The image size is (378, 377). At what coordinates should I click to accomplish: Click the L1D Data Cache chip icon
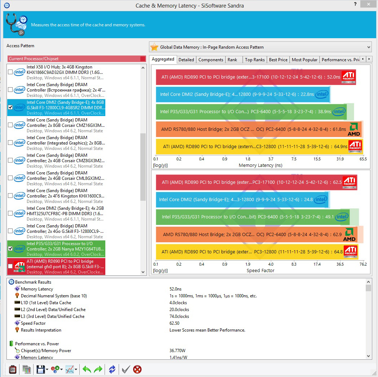(x=17, y=302)
